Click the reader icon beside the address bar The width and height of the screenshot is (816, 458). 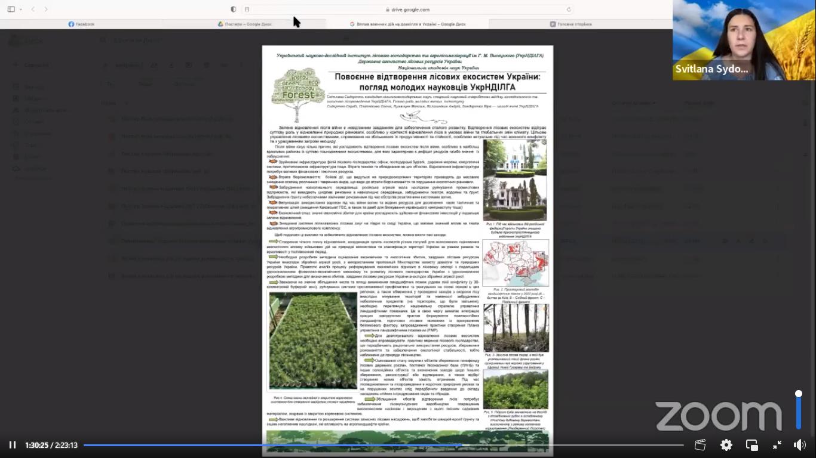click(247, 10)
